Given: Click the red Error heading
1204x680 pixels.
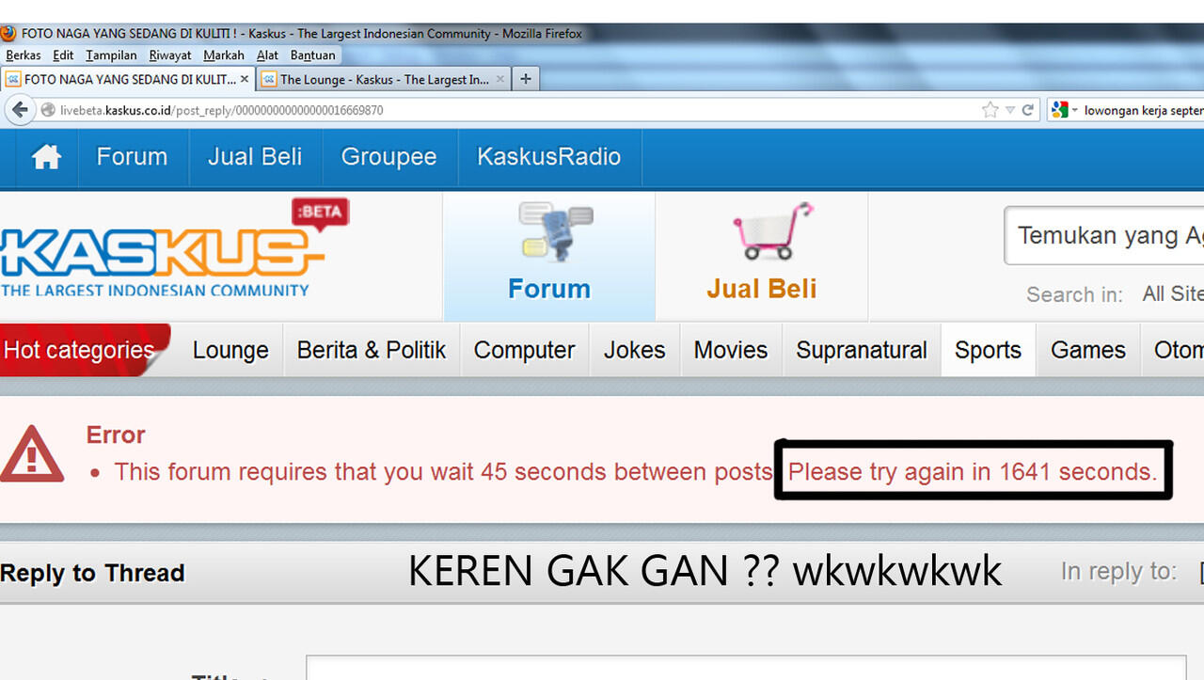Looking at the screenshot, I should [116, 435].
